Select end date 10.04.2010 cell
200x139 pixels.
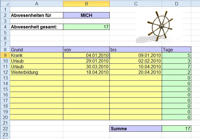click(x=136, y=67)
